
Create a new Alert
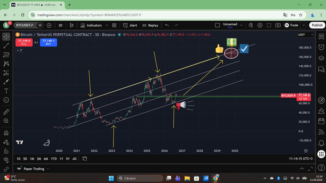[x=130, y=25]
